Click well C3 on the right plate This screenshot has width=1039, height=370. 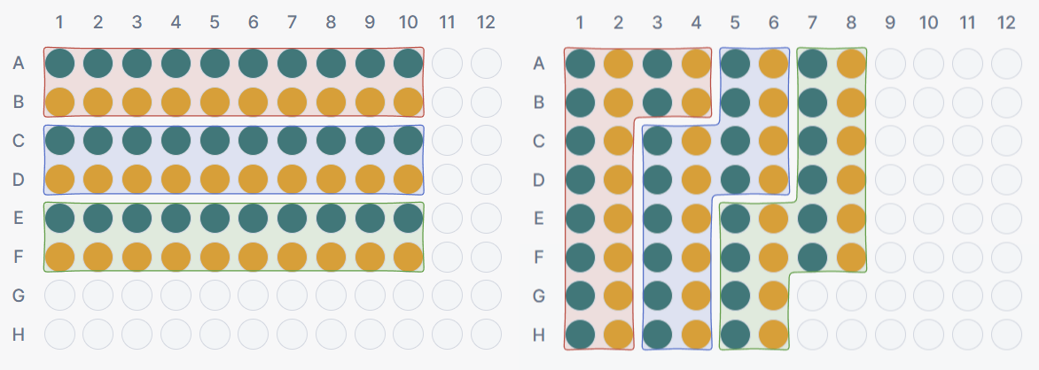(657, 141)
